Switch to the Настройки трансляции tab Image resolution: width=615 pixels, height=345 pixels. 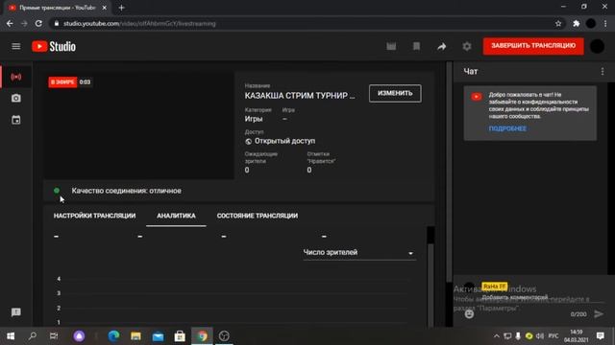click(x=94, y=216)
